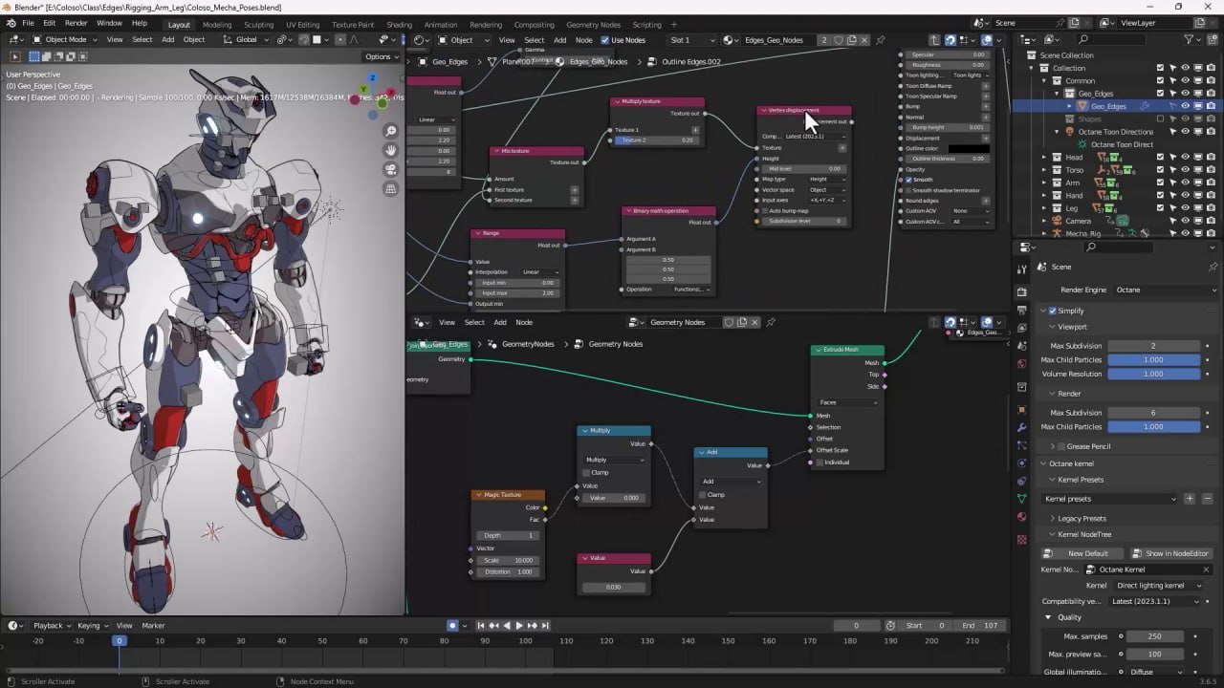Viewport: 1224px width, 688px height.
Task: Switch to the Geometry Nodes workspace tab
Action: coord(593,24)
